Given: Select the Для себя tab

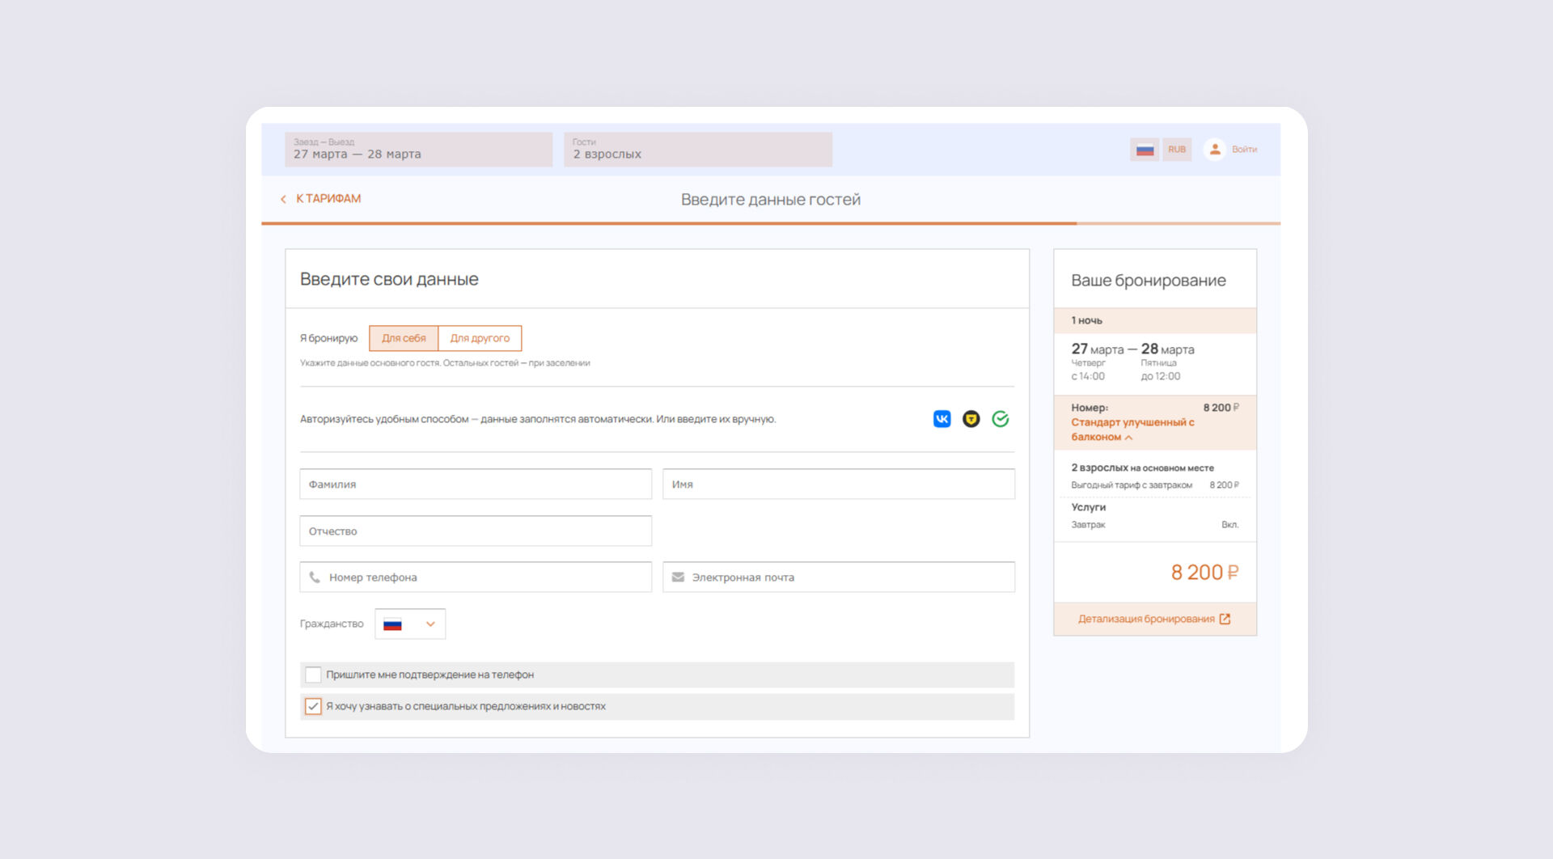Looking at the screenshot, I should coord(404,338).
